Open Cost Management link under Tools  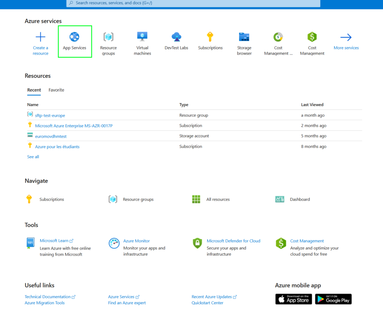tap(307, 241)
